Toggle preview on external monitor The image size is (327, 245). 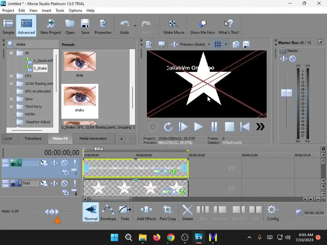click(162, 44)
